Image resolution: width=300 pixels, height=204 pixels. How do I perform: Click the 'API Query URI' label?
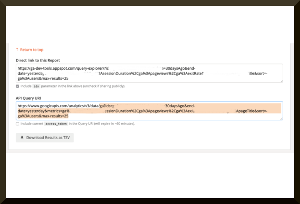[28, 98]
